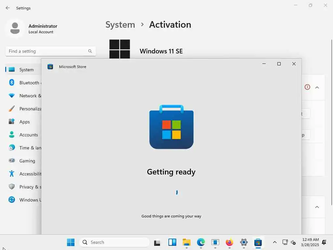Click the Accessibility figure icon
Image resolution: width=333 pixels, height=250 pixels.
pos(12,174)
